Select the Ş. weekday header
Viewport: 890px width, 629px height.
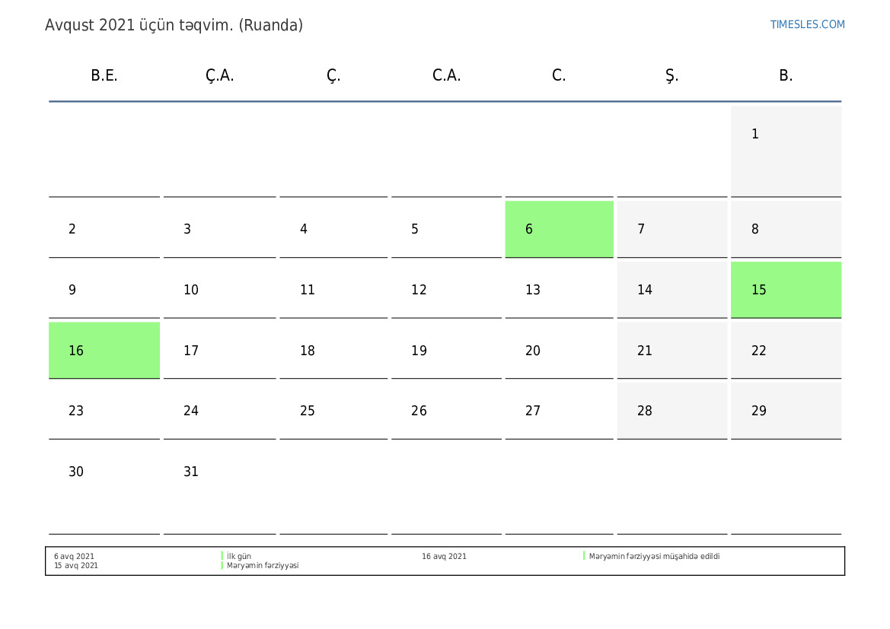pyautogui.click(x=672, y=75)
